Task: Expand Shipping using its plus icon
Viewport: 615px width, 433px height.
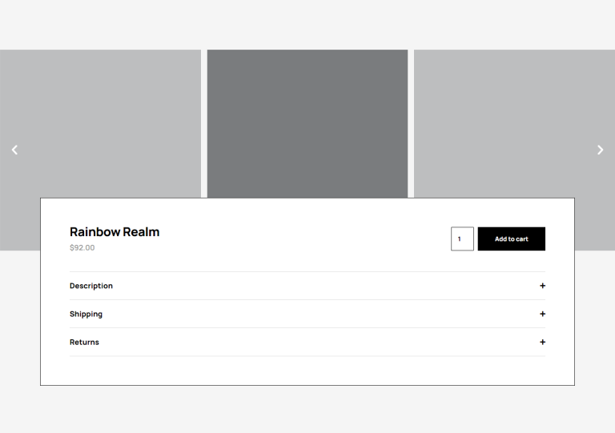Action: 542,314
